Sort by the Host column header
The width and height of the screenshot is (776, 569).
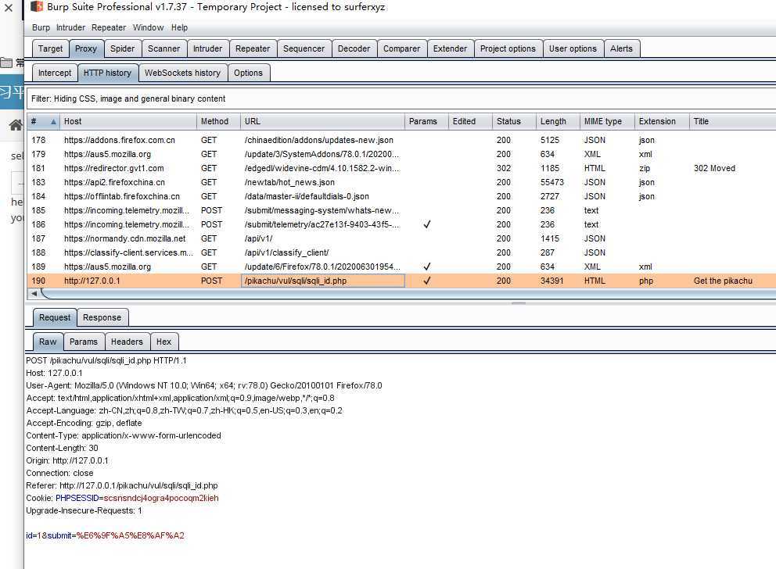(x=128, y=122)
